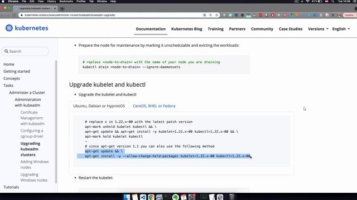Open Adding Windows nodes
Image resolution: width=357 pixels, height=200 pixels.
click(35, 164)
